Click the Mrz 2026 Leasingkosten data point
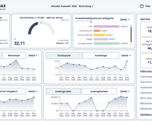 pos(73,111)
